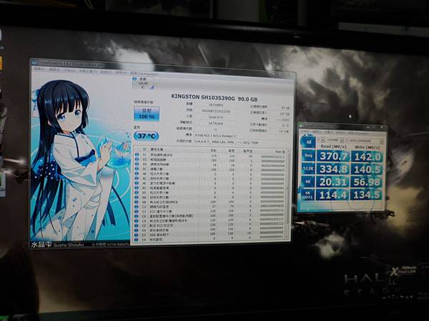Viewport: 429px width, 321px height.
Task: Click the All button in CrystalDiskMark
Action: click(x=308, y=142)
